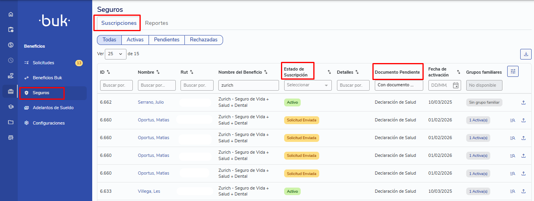Click the search-detail icon in Villega, Les row
The image size is (534, 201).
512,192
